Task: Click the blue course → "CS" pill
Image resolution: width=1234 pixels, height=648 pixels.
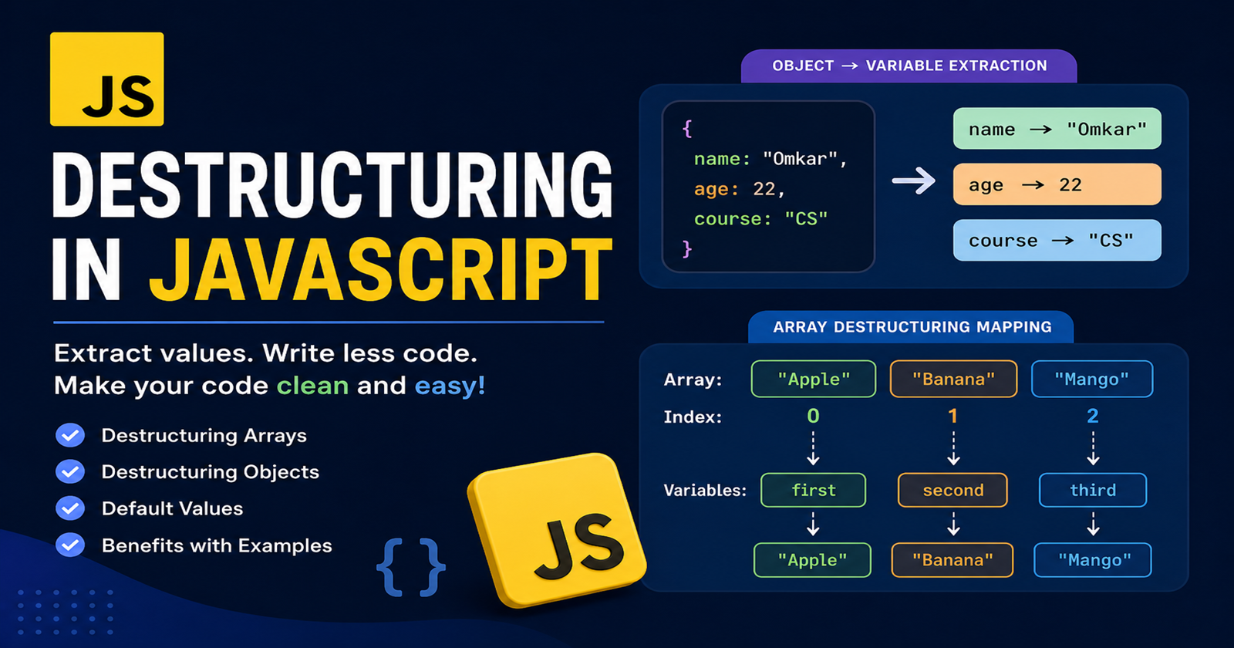Action: (x=1057, y=240)
